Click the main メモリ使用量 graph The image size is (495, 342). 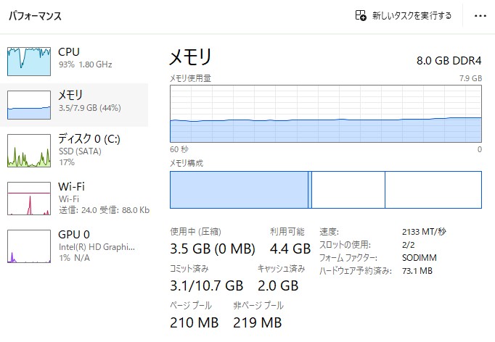(326, 114)
